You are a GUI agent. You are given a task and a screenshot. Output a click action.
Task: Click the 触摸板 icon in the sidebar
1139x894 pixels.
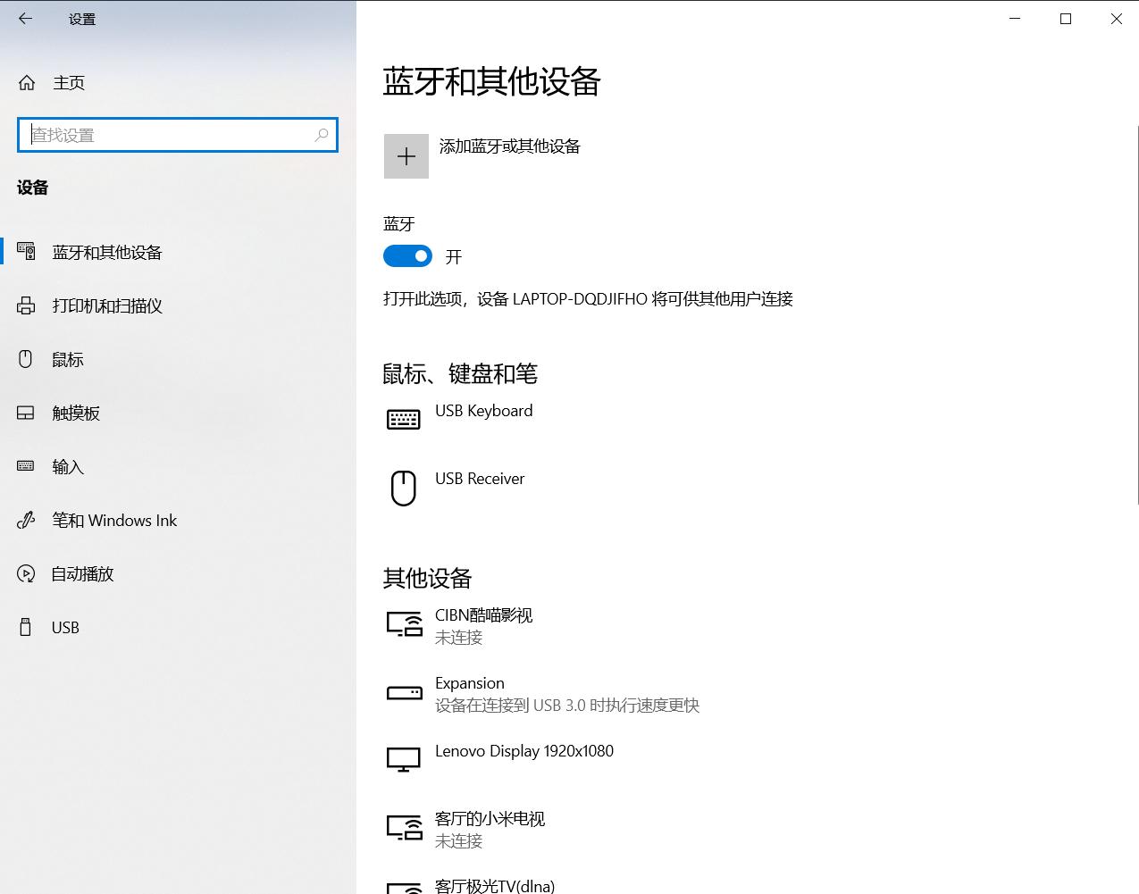point(26,413)
